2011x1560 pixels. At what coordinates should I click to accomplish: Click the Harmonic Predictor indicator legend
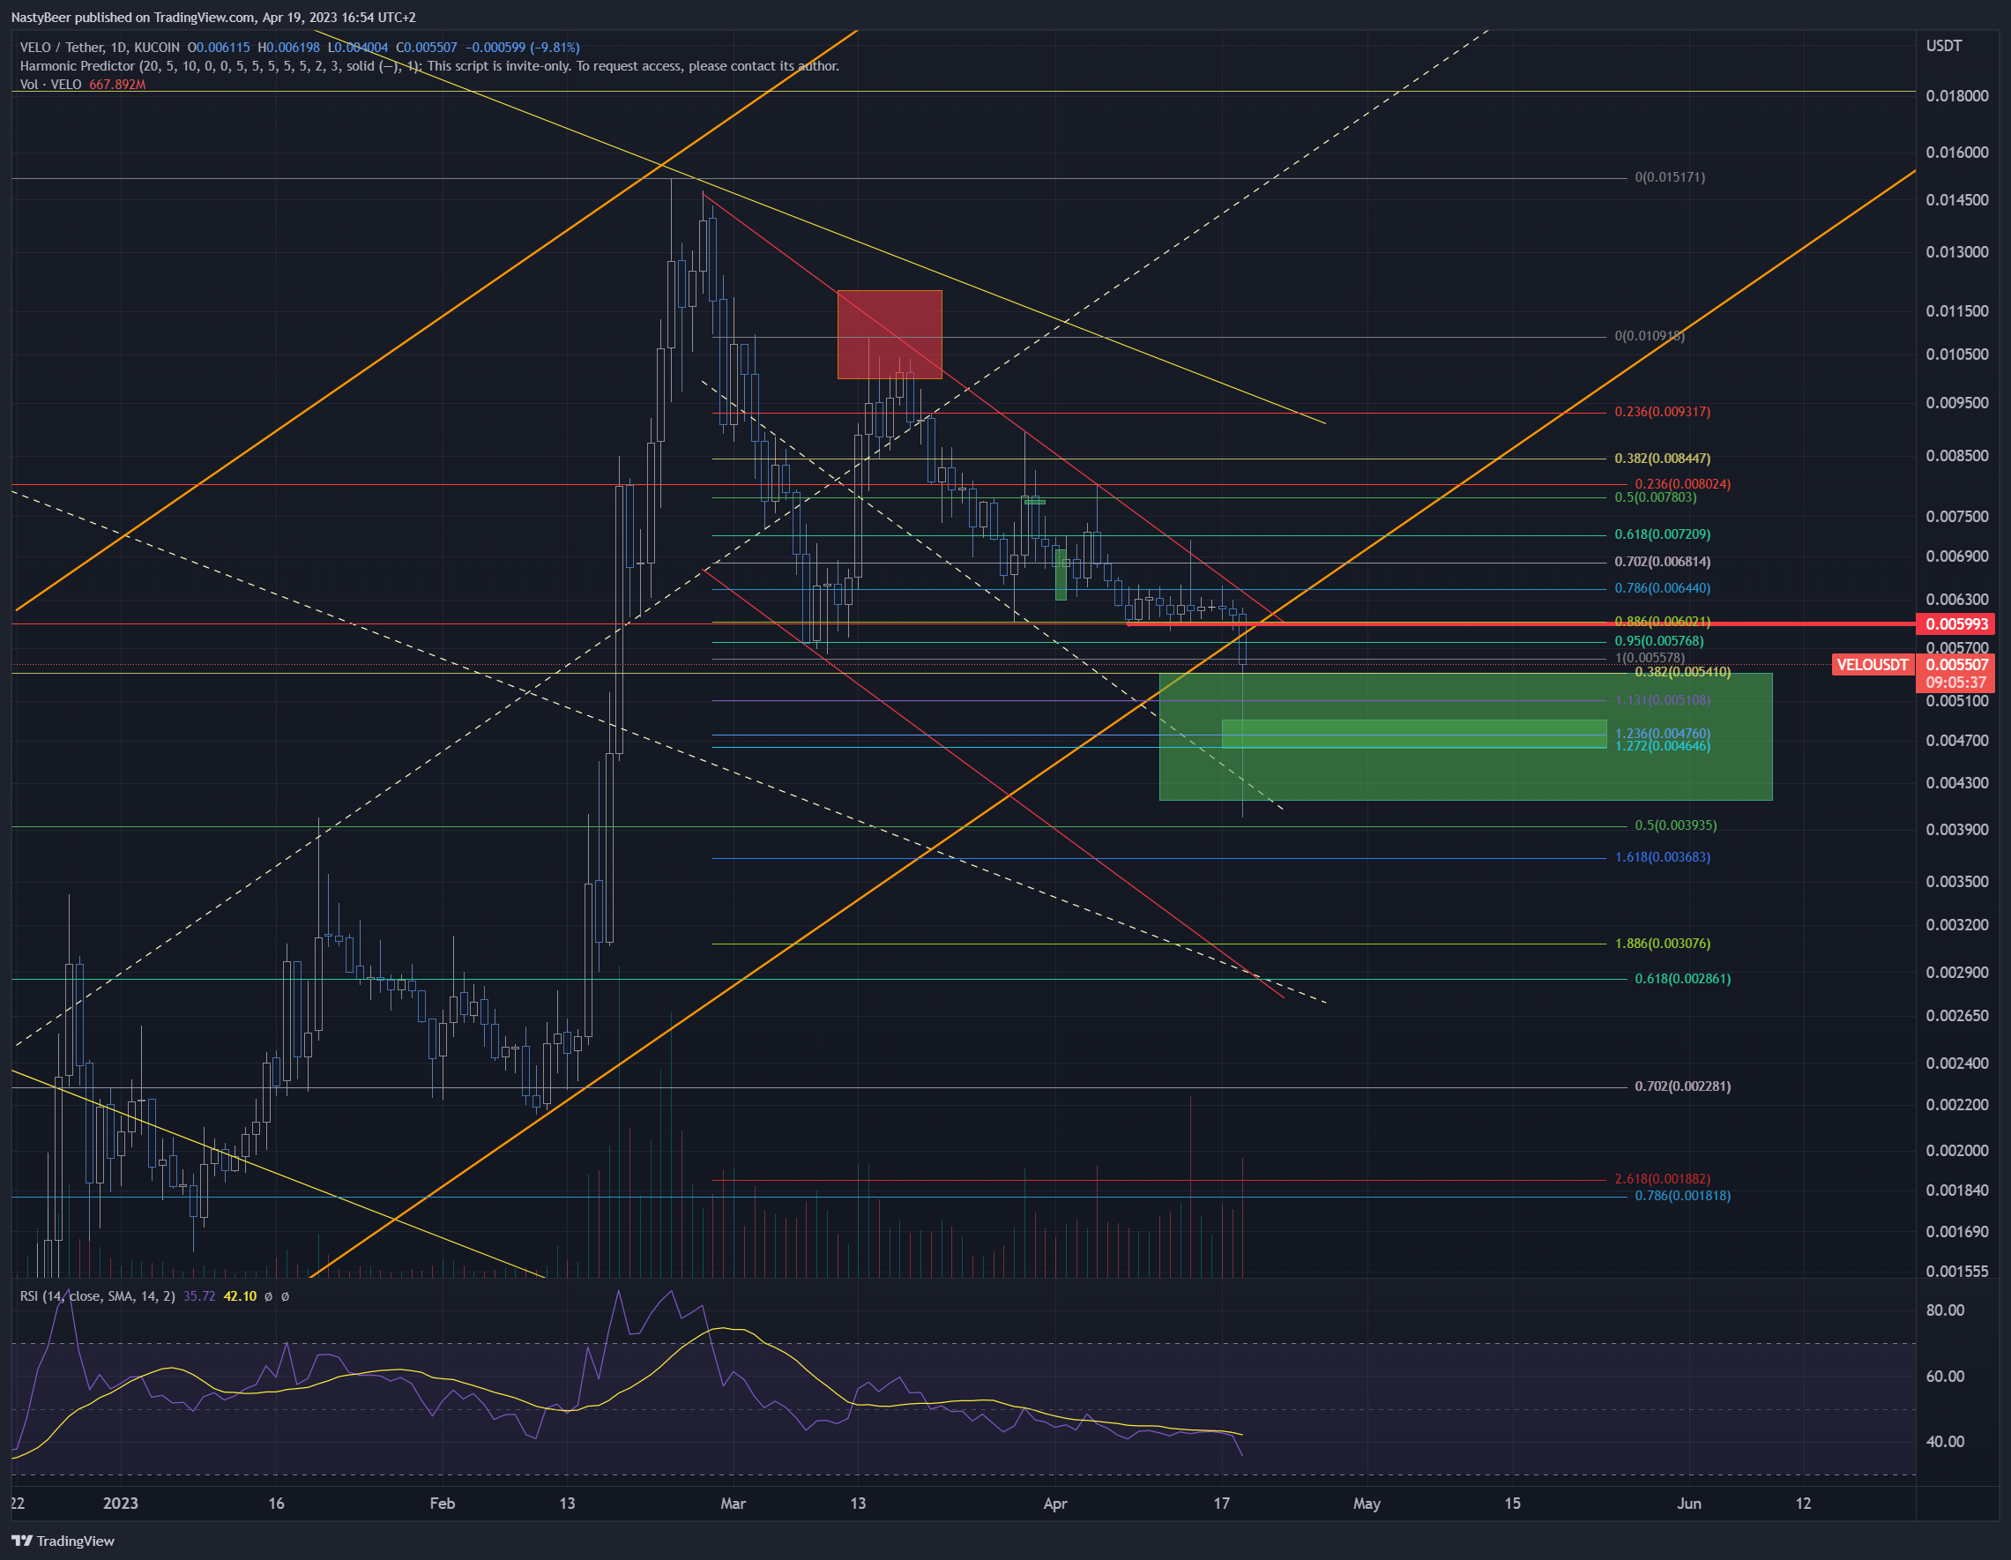(429, 66)
